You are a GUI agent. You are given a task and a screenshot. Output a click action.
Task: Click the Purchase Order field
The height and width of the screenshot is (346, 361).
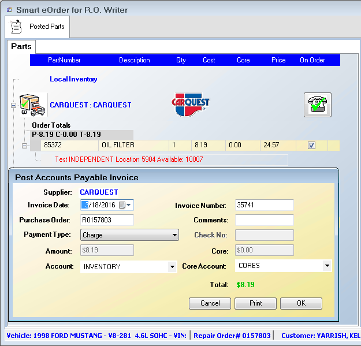106,220
